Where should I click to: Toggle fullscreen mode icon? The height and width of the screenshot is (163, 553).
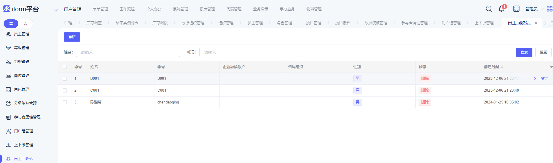click(516, 9)
